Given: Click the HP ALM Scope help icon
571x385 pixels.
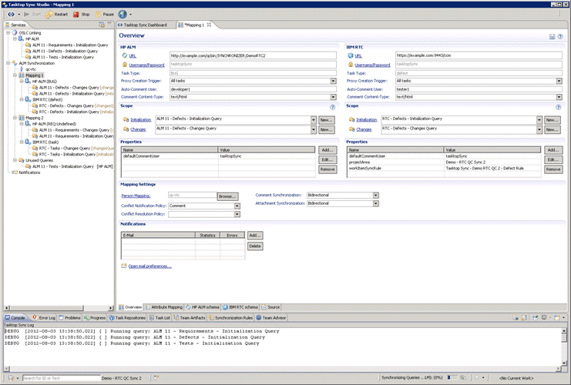Looking at the screenshot, I should click(332, 107).
